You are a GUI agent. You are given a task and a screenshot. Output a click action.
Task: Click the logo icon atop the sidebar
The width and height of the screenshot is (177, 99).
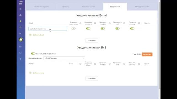(21, 2)
